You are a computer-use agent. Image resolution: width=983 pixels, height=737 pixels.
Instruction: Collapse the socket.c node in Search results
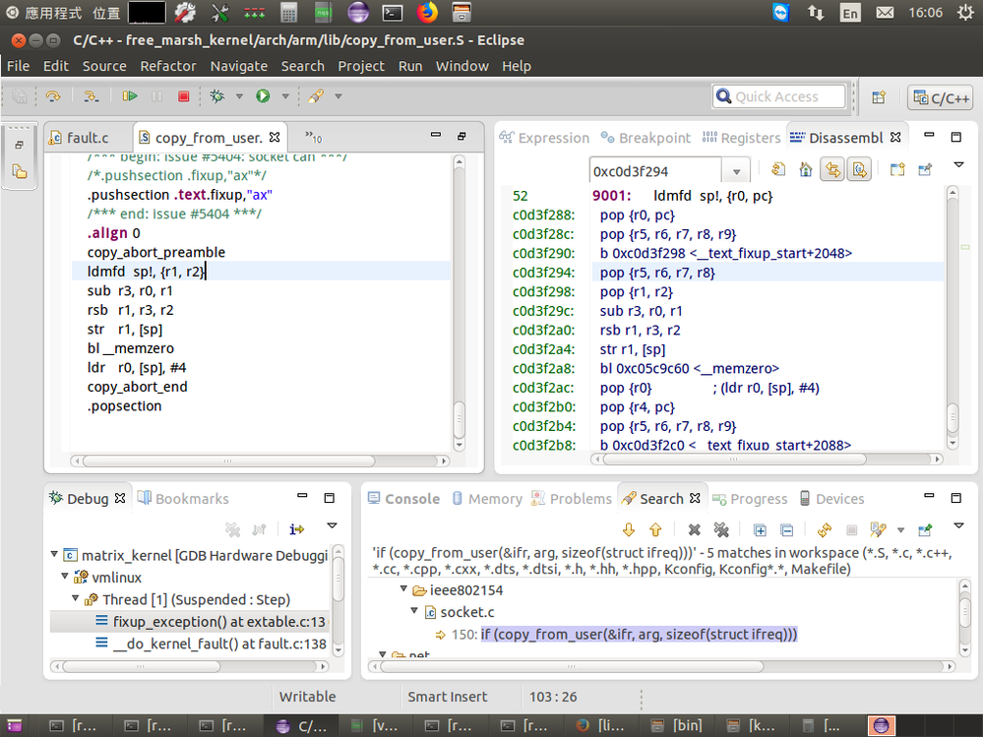click(414, 610)
